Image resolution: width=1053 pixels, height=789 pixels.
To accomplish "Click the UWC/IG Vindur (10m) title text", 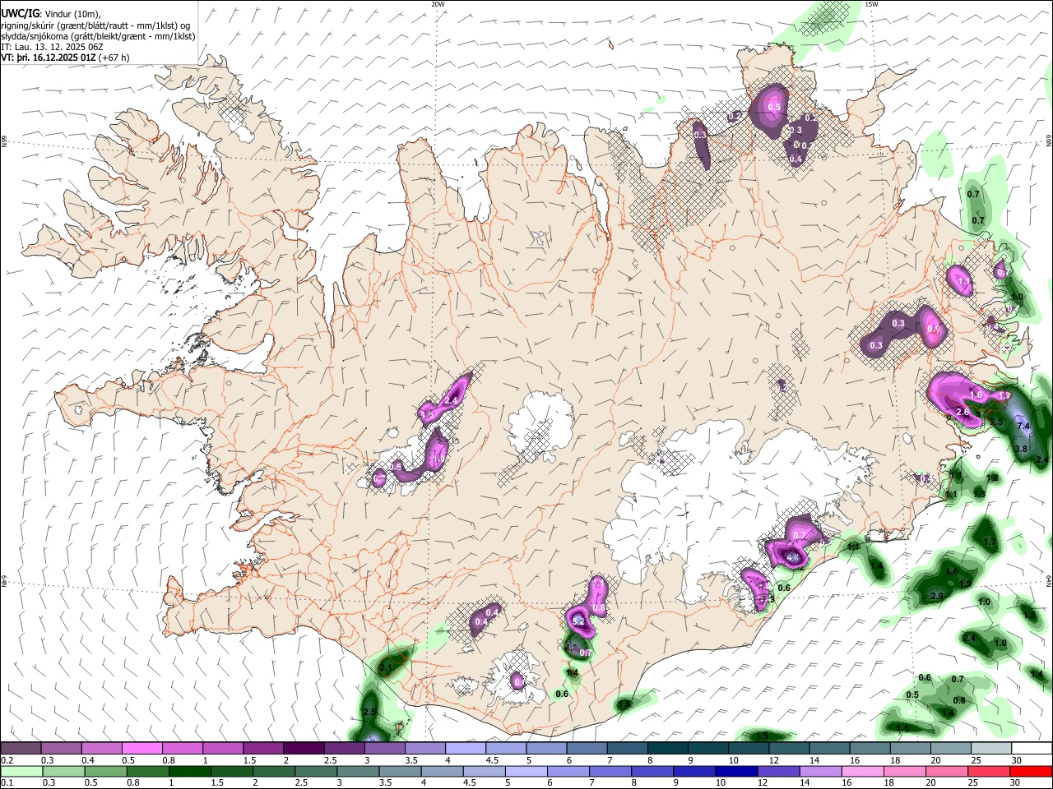I will pos(49,14).
